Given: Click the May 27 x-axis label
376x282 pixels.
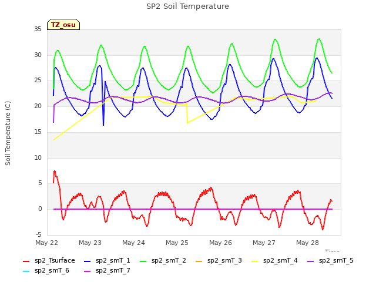Looking at the screenshot, I should click(264, 243).
